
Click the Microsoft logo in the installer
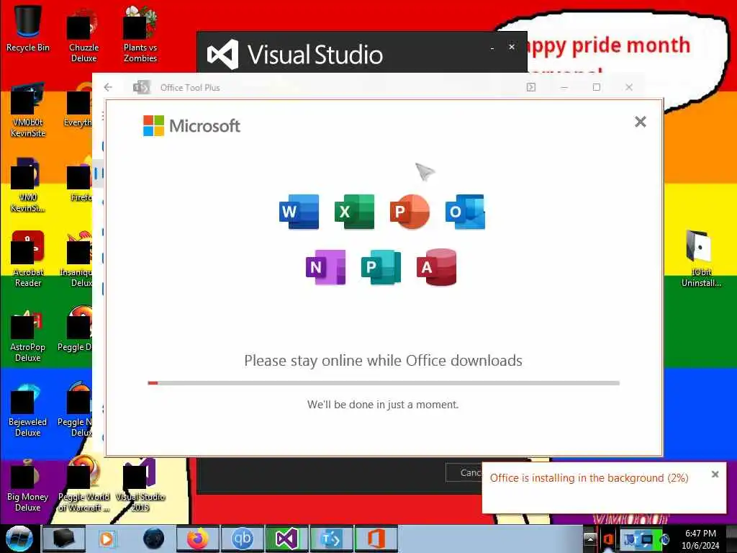point(191,125)
